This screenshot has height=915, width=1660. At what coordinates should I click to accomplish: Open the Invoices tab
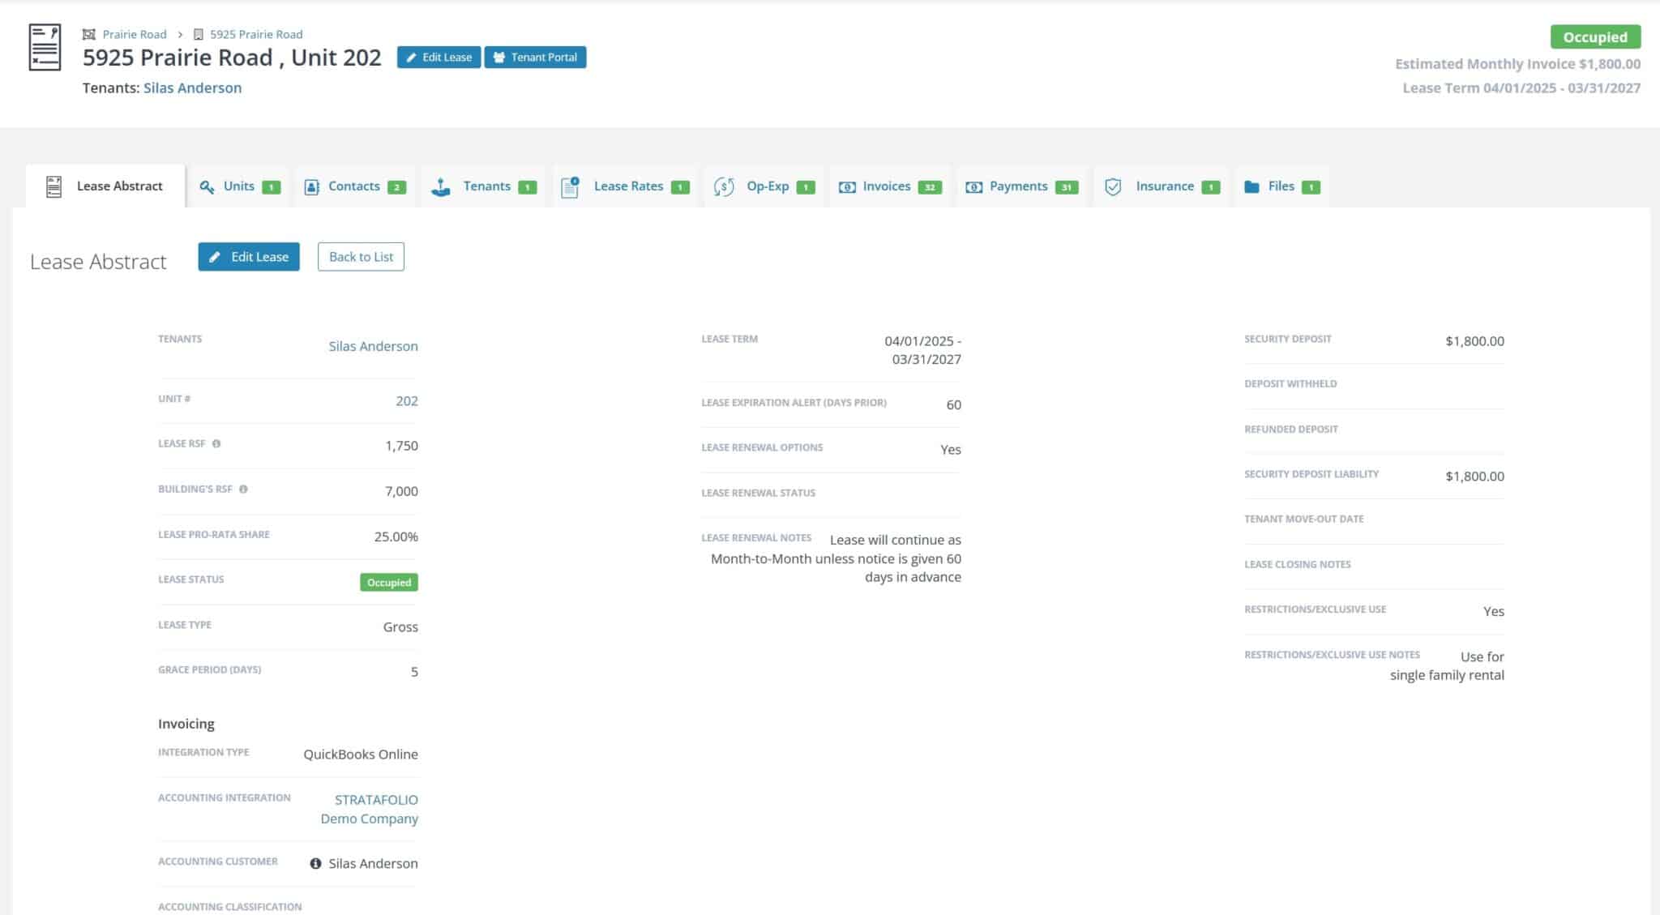coord(887,186)
